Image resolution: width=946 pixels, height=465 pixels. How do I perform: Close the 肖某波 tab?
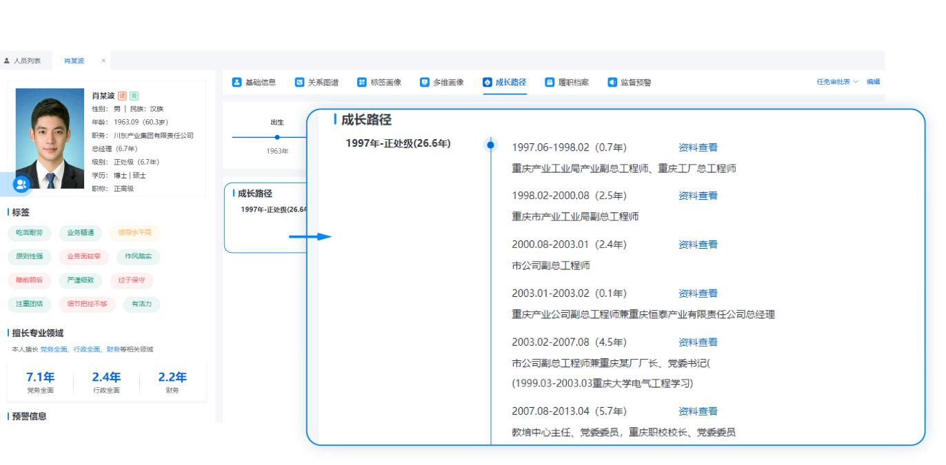coord(103,61)
